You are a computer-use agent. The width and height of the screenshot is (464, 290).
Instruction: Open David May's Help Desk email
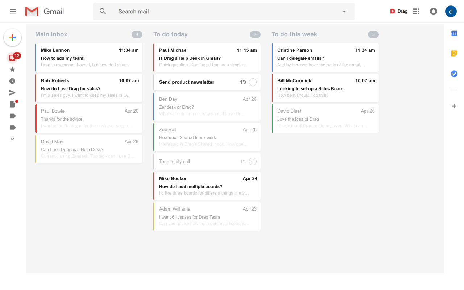coord(89,149)
